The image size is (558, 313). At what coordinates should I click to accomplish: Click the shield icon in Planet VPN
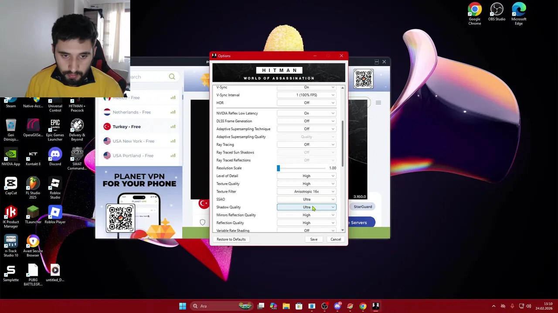[202, 223]
